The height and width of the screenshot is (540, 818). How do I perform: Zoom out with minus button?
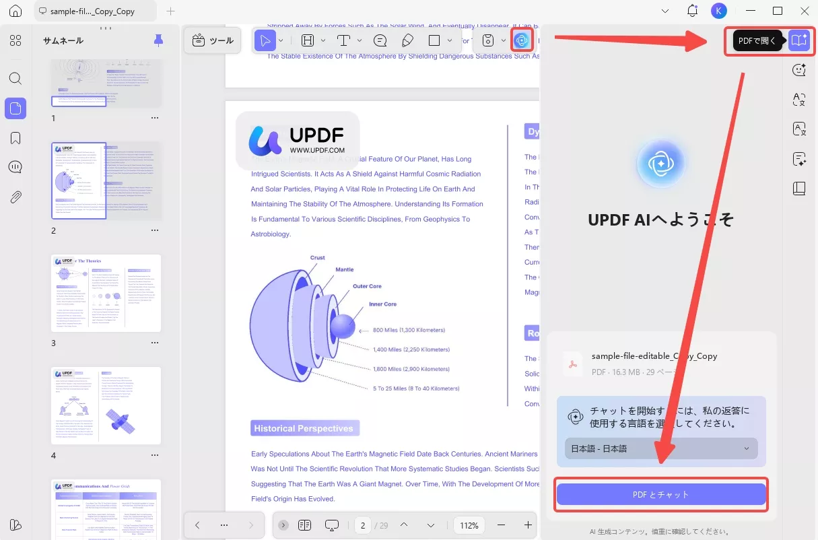(501, 525)
